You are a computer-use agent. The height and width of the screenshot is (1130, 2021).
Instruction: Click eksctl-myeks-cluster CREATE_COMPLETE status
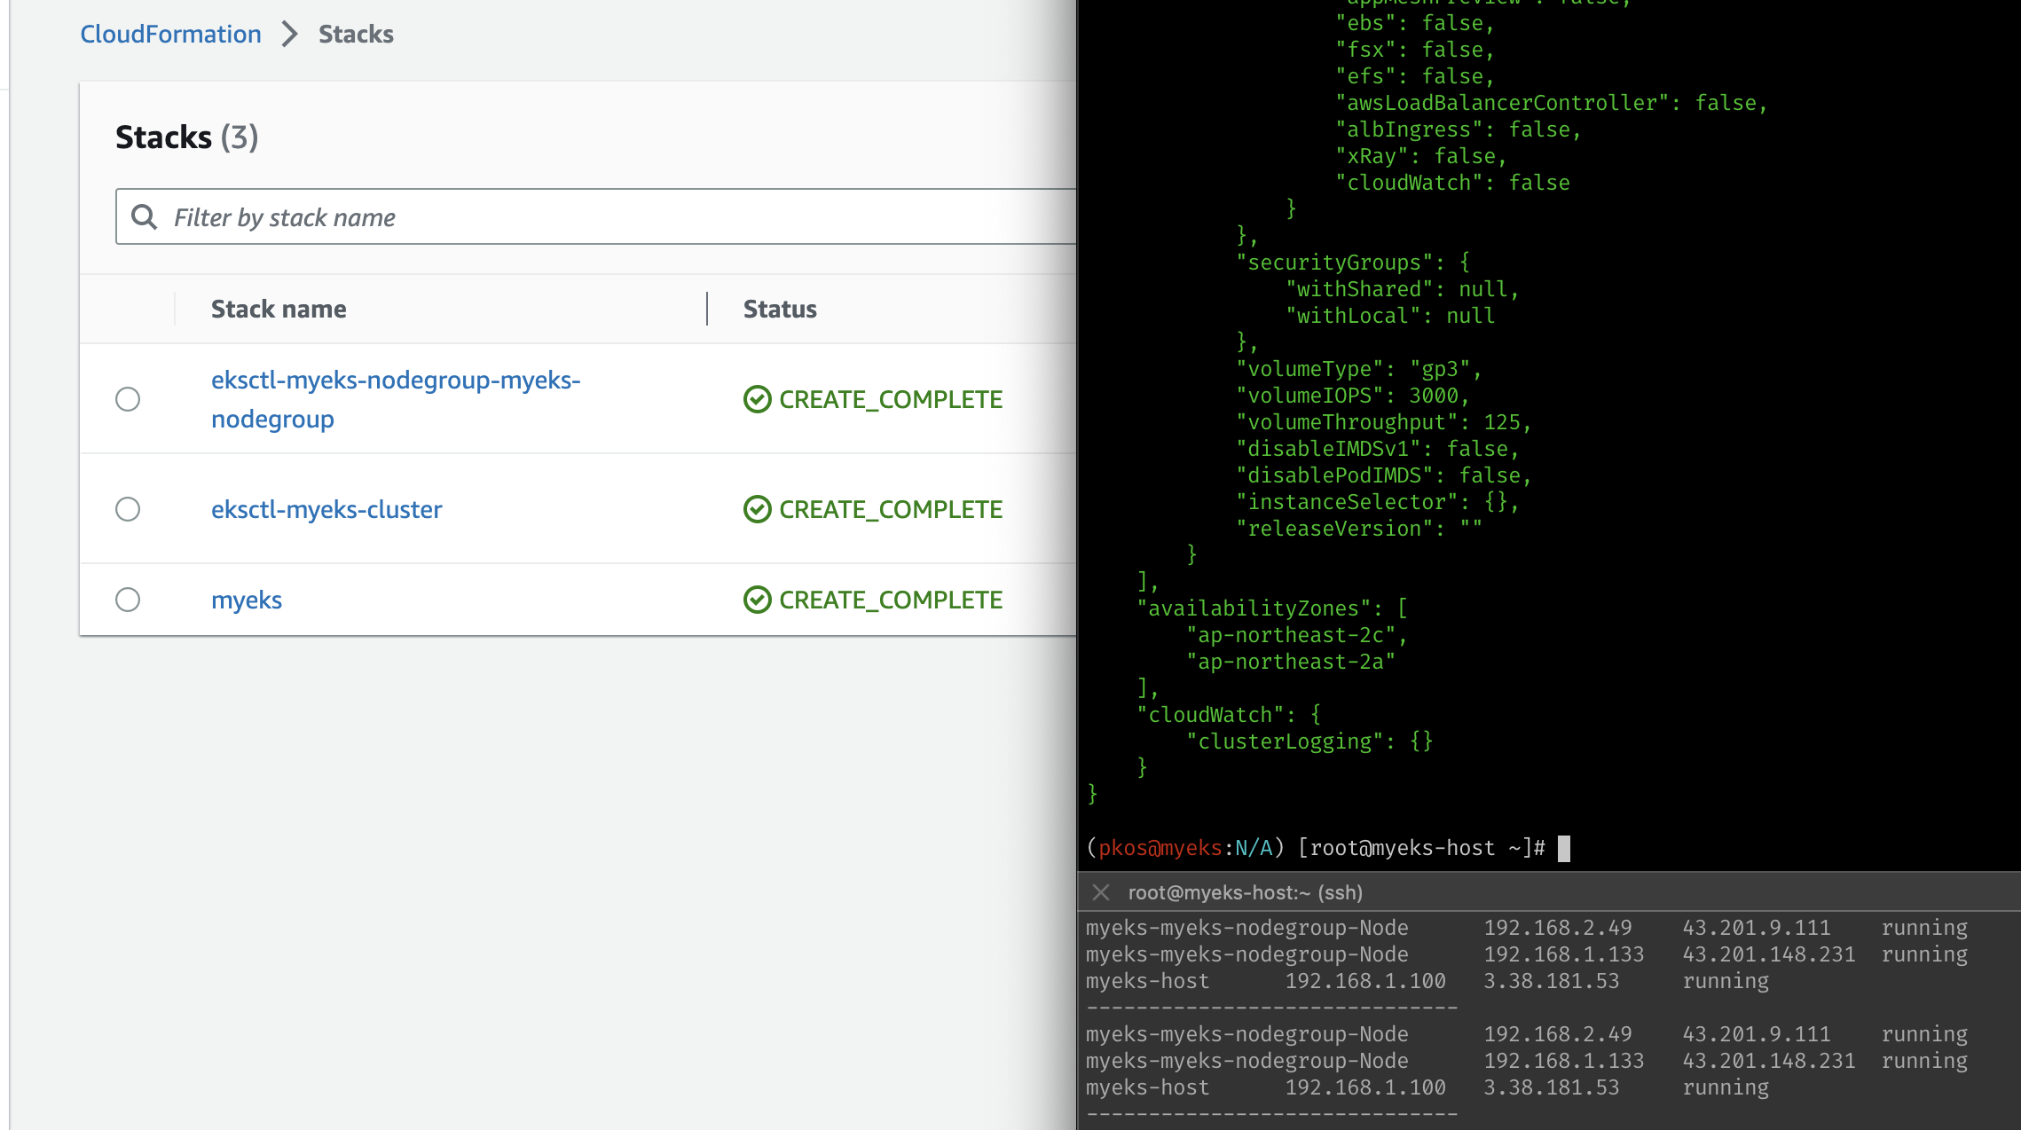coord(873,509)
